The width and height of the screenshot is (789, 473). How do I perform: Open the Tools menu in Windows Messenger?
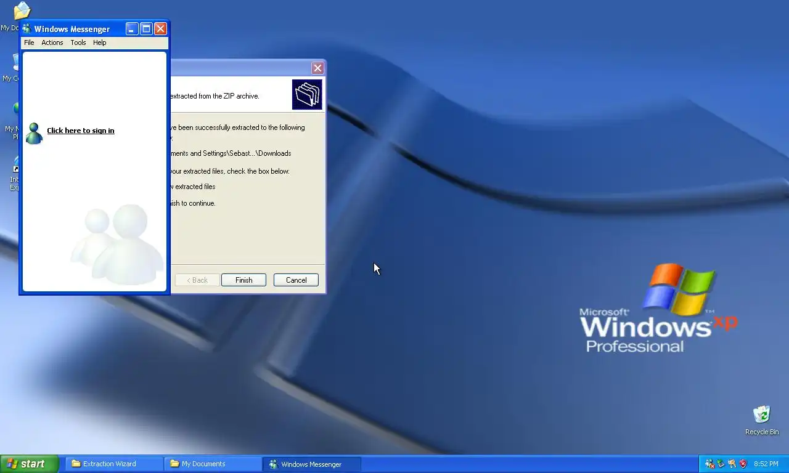(x=78, y=42)
